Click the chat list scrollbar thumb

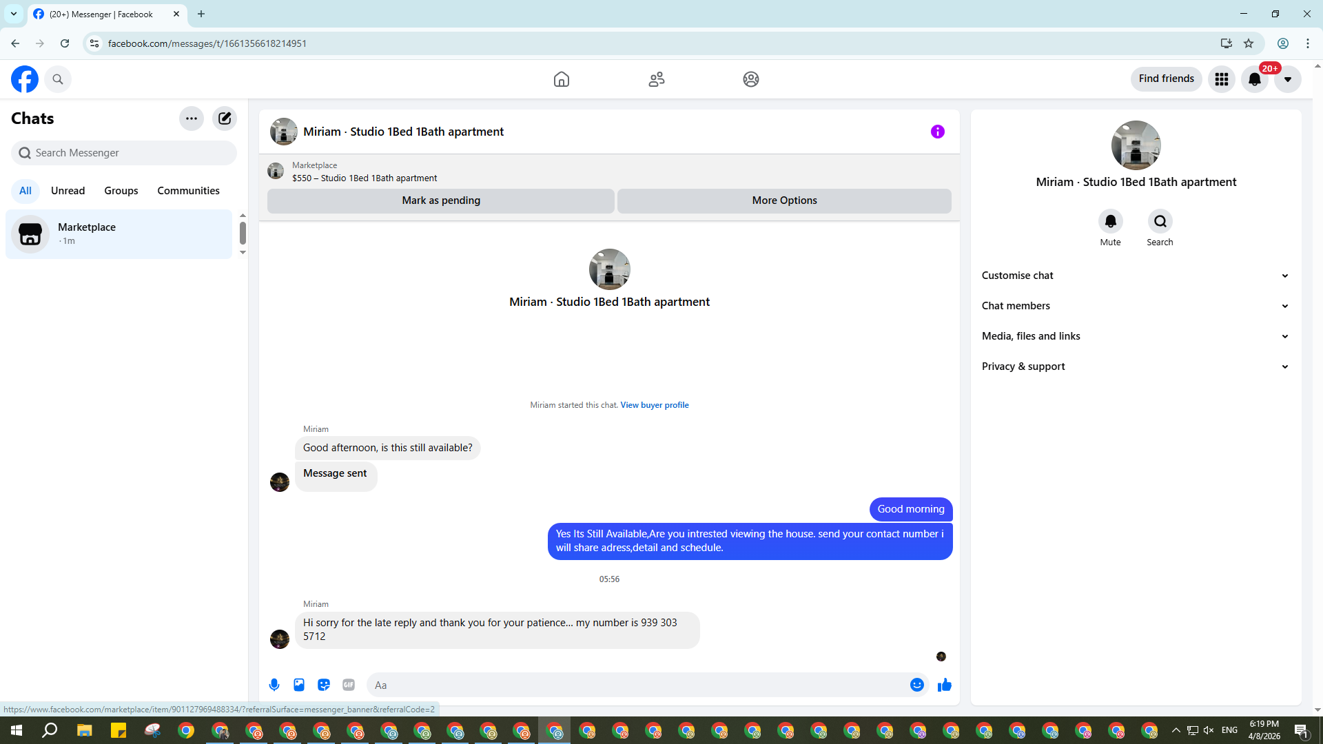click(243, 233)
